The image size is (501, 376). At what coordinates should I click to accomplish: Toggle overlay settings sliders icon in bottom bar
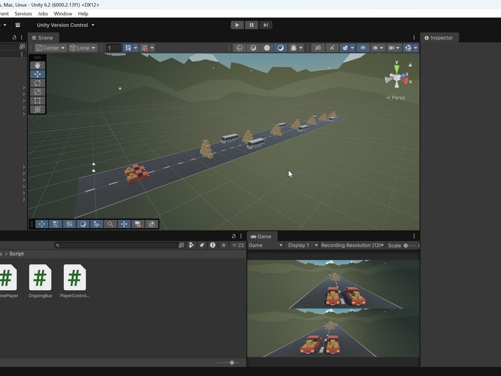tap(56, 224)
